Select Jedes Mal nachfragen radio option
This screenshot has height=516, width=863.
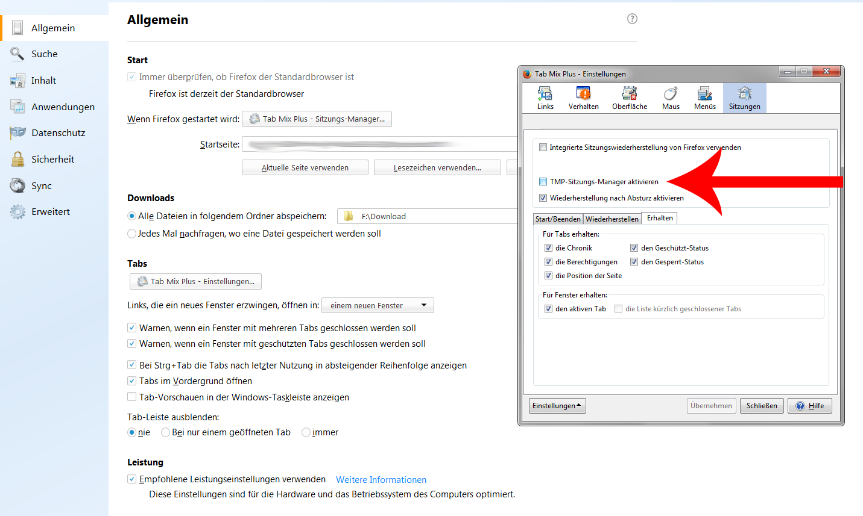tap(131, 234)
